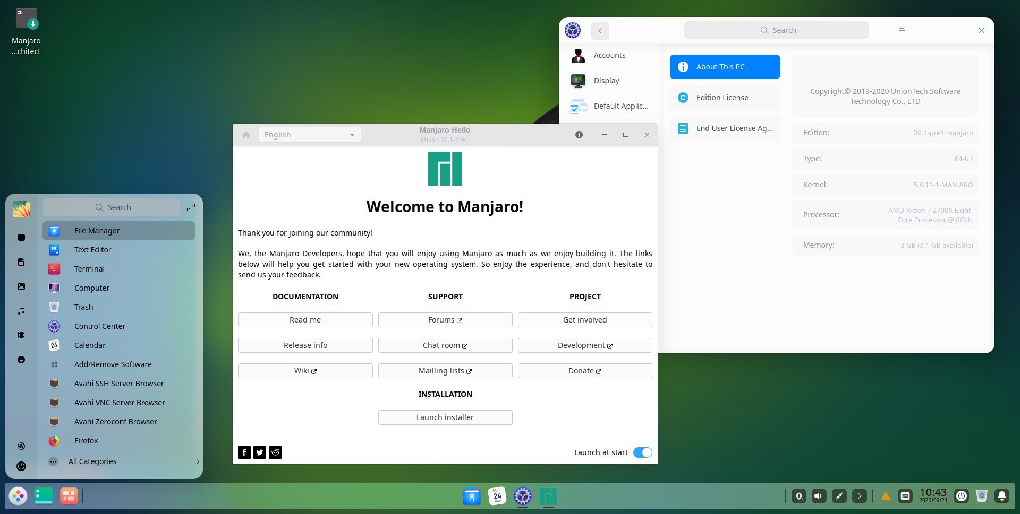
Task: Click the trash icon in the dock tray
Action: coord(982,496)
